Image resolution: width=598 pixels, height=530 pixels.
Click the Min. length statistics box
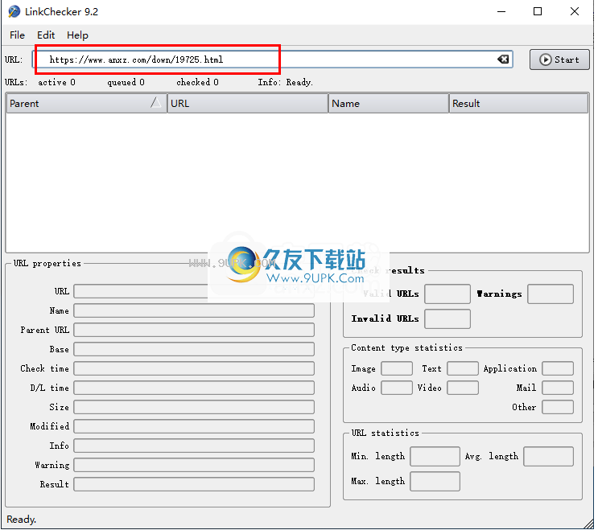pos(435,457)
